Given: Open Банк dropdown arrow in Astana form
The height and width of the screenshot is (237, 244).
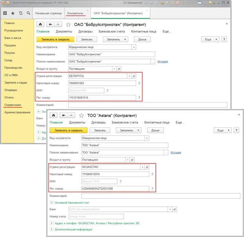Looking at the screenshot, I should (x=170, y=209).
